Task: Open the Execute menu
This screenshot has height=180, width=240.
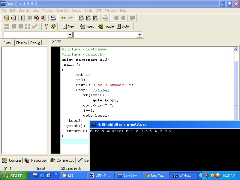Action: 62,10
